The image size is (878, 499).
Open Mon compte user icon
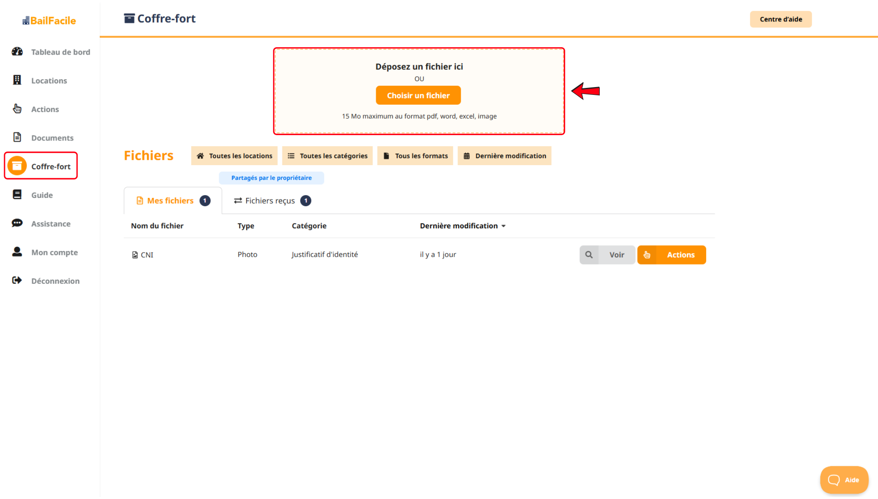click(17, 252)
